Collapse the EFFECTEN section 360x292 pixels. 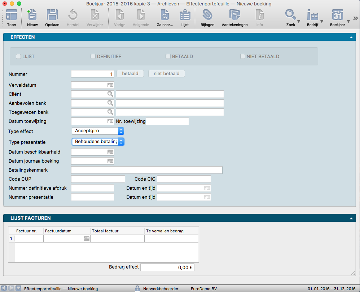[351, 37]
